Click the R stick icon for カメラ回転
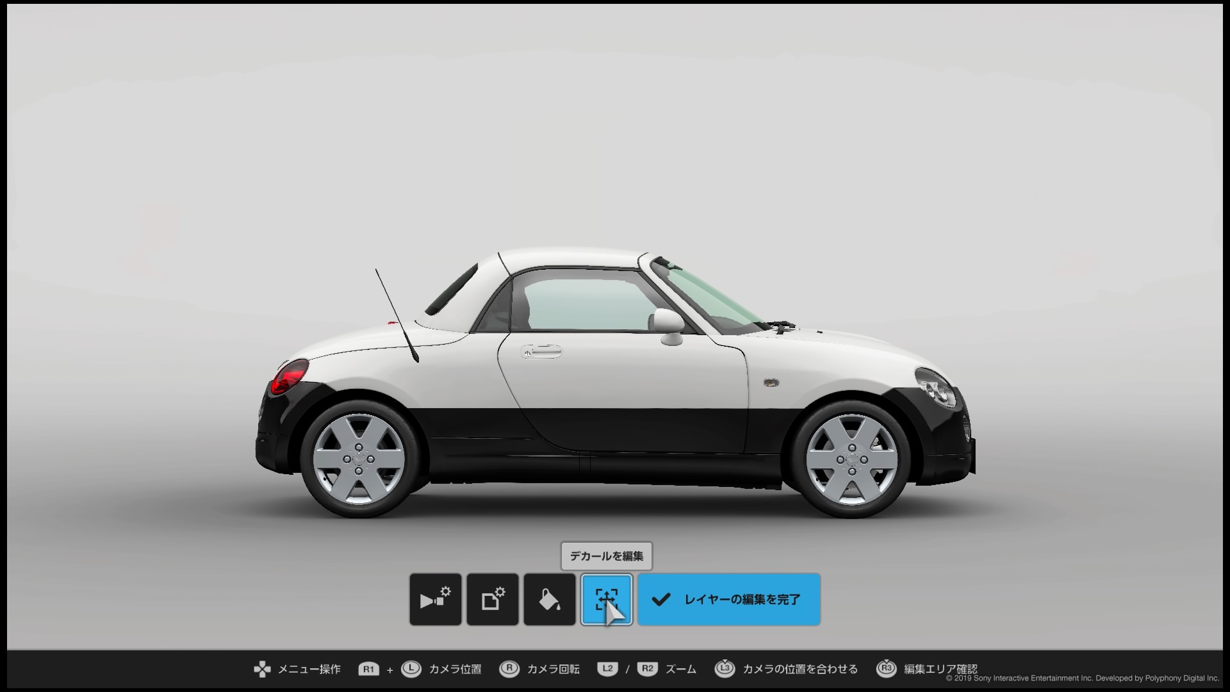The width and height of the screenshot is (1230, 692). [x=509, y=669]
